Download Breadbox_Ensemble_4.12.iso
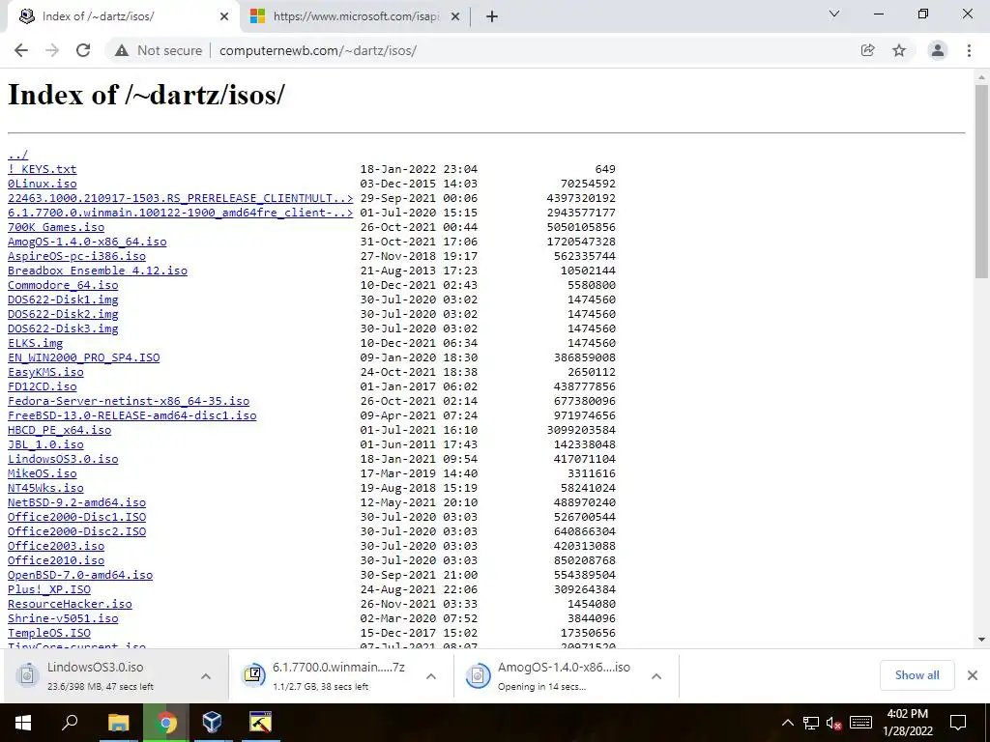This screenshot has width=990, height=742. pos(98,271)
